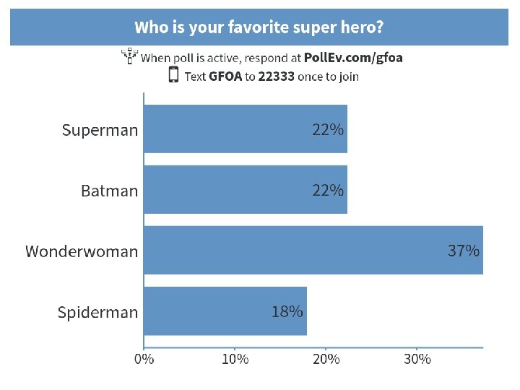Image resolution: width=520 pixels, height=390 pixels.
Task: Click the 18% value inside Spiderman bar
Action: coord(287,312)
